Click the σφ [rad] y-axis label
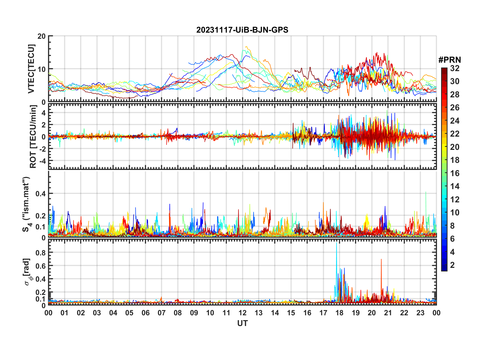 click(x=28, y=272)
